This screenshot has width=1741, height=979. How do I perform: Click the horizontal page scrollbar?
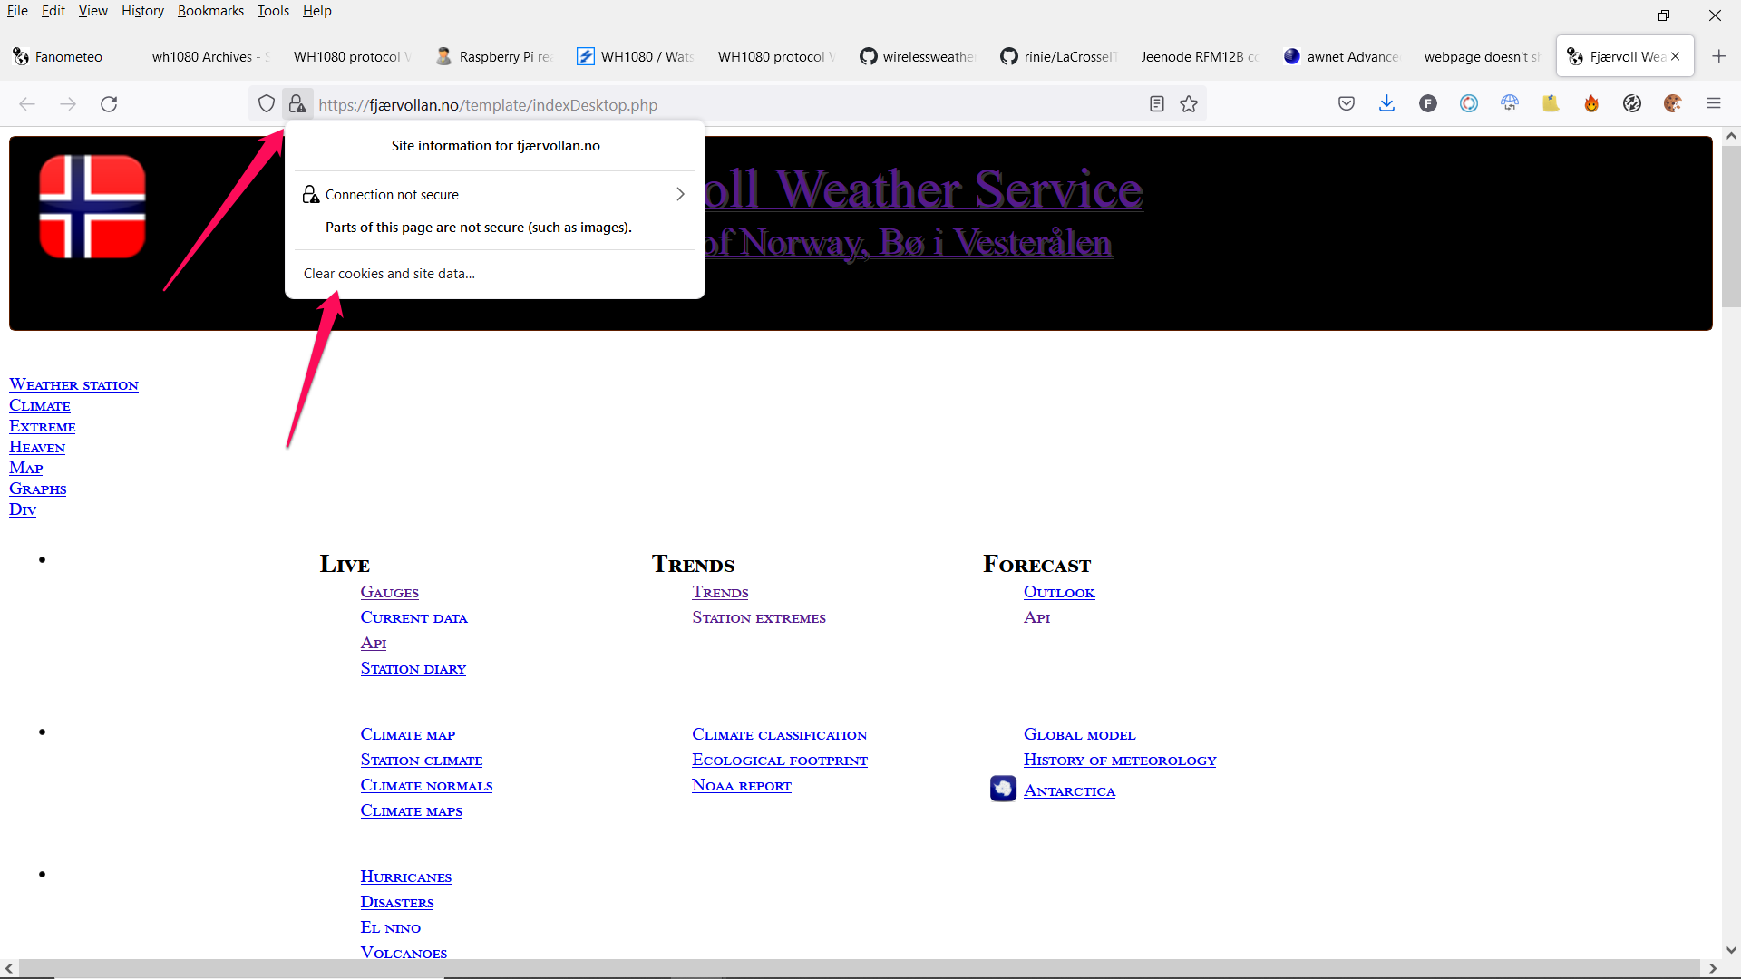pyautogui.click(x=860, y=968)
